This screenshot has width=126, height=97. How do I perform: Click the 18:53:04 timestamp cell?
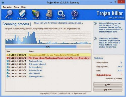click(x=18, y=70)
